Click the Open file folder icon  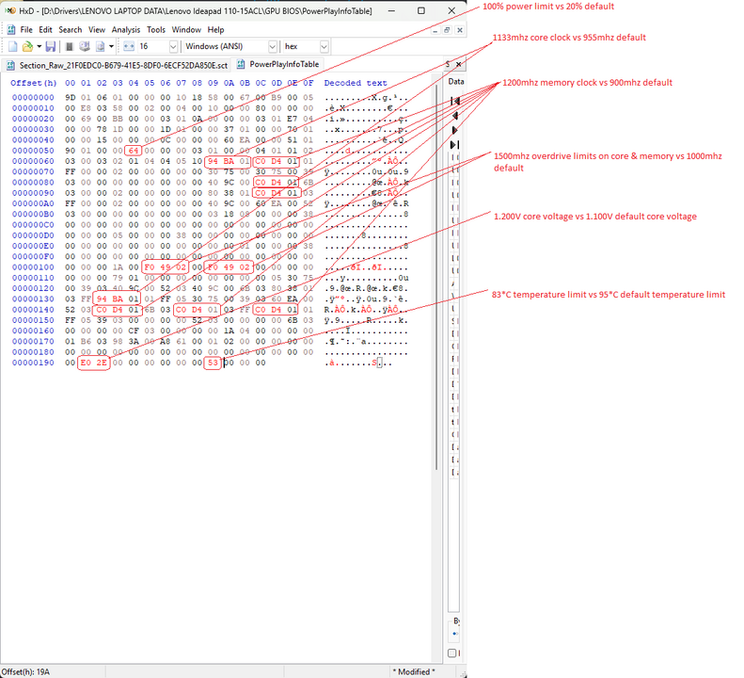pyautogui.click(x=29, y=46)
